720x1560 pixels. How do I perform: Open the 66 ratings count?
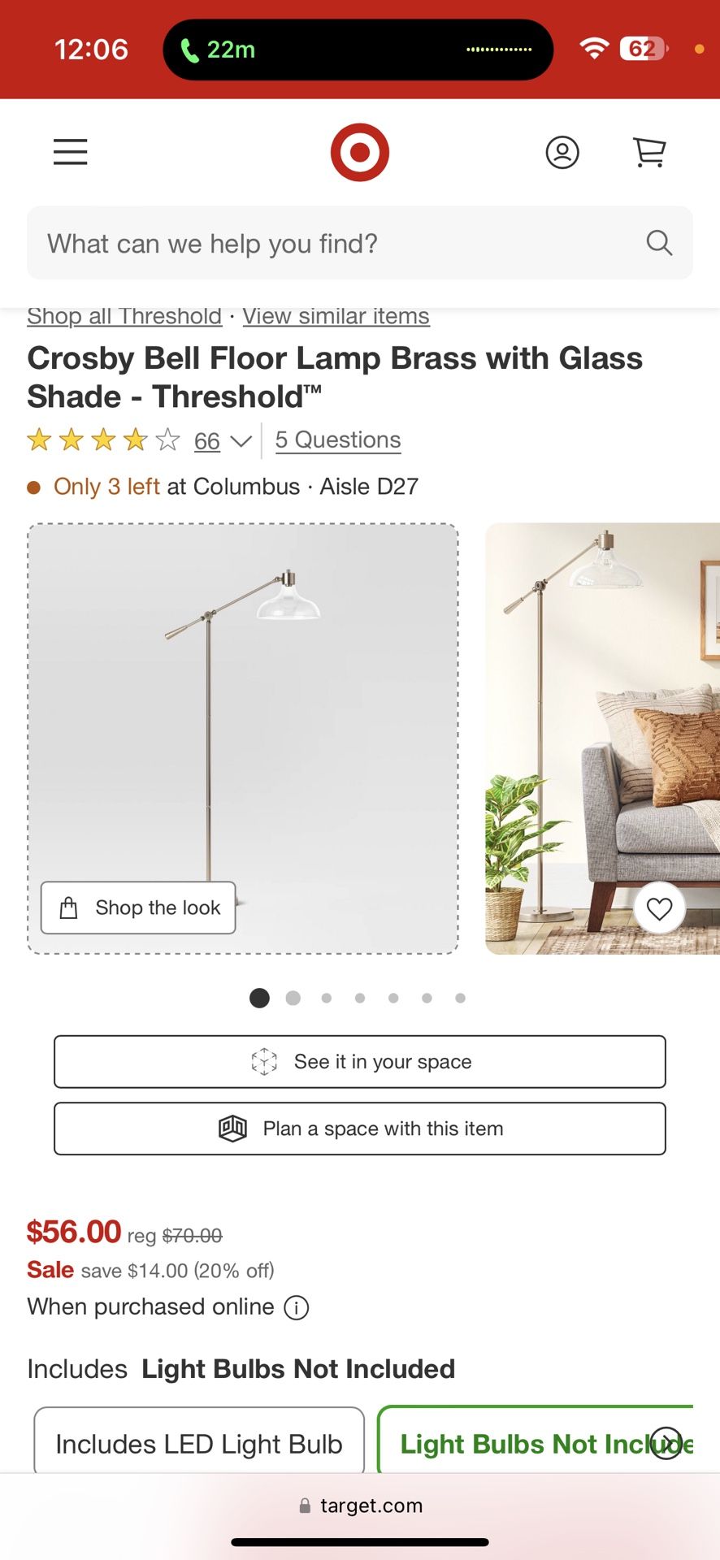[207, 441]
